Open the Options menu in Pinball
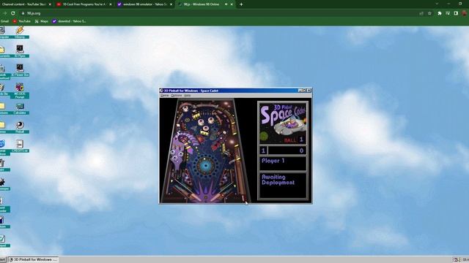469x263 pixels. click(x=176, y=96)
